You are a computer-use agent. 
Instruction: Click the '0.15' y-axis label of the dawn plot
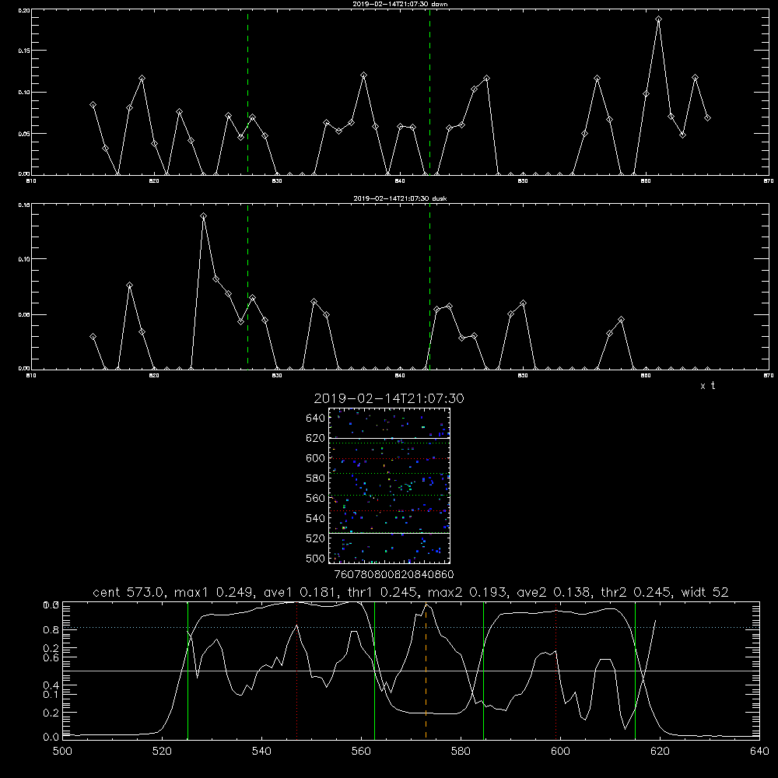click(24, 51)
